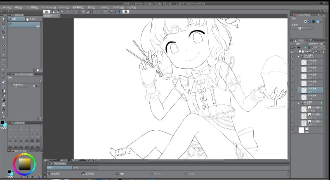Select the Fill bucket tool
Screen dimensions: 330x180
(3, 96)
